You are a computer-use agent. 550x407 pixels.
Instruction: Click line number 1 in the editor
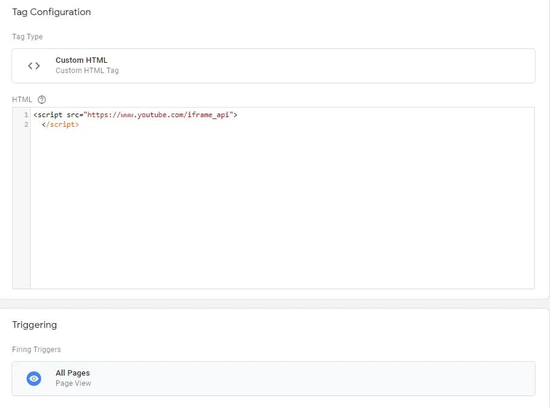point(25,115)
